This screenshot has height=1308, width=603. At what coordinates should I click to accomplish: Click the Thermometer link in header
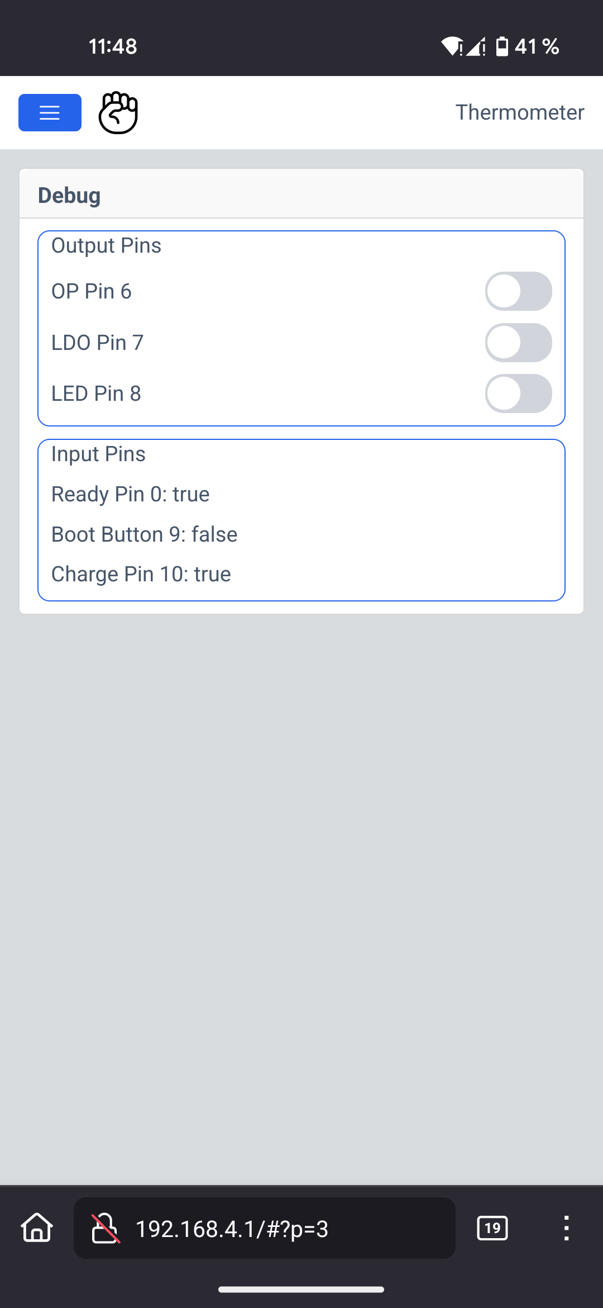coord(519,112)
